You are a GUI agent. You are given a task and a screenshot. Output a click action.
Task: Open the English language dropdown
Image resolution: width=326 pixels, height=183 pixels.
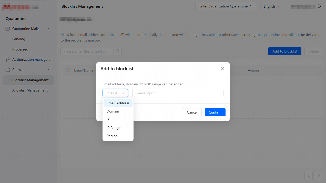pos(271,6)
